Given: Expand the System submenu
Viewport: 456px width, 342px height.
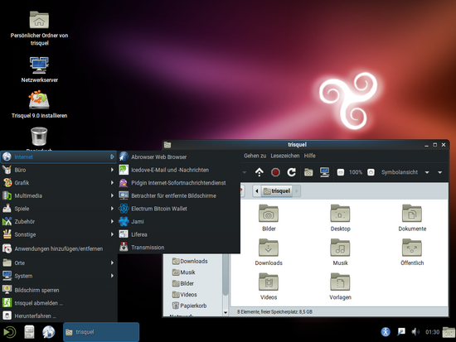Looking at the screenshot, I should 59,276.
